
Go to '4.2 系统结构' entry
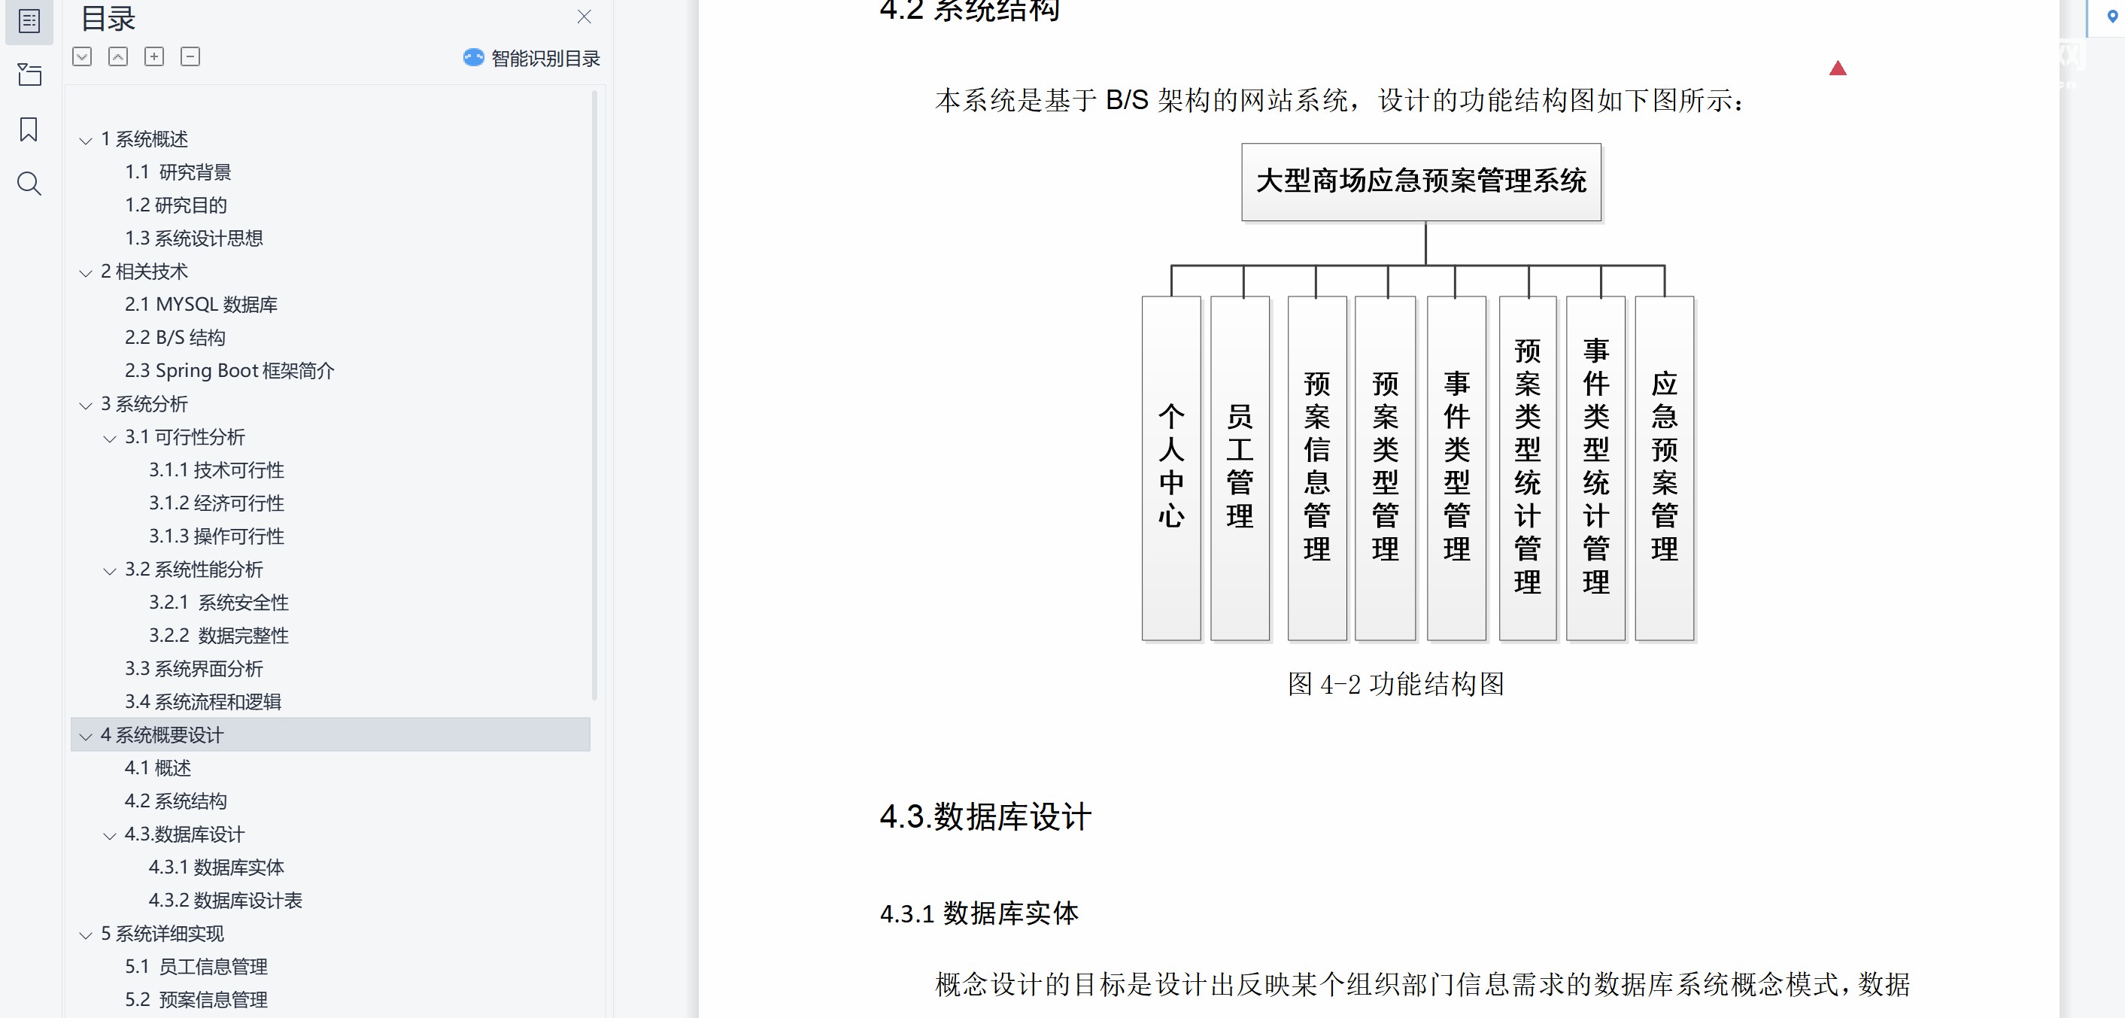pyautogui.click(x=176, y=801)
